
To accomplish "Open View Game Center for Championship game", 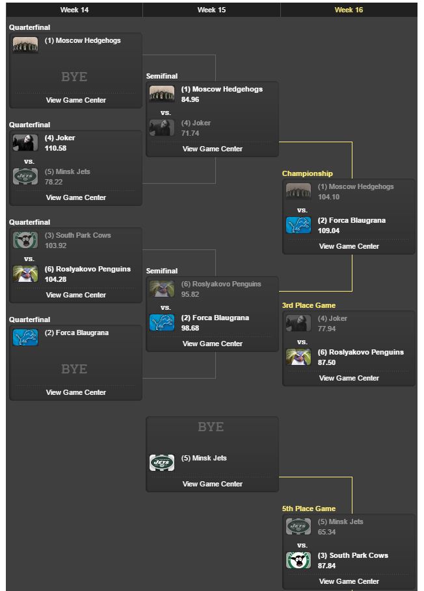I will tap(349, 246).
